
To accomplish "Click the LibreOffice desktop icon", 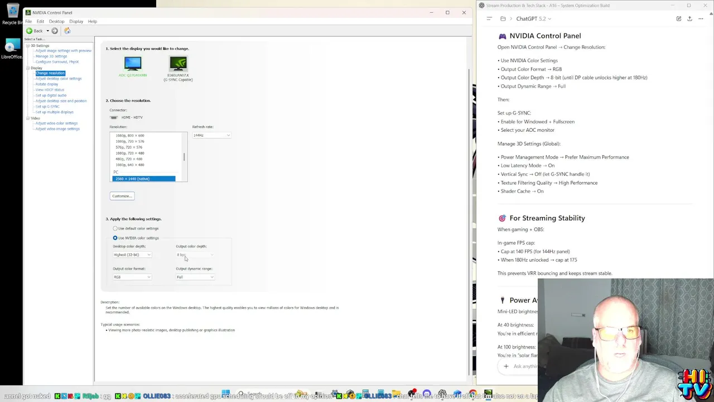I will pos(12,49).
